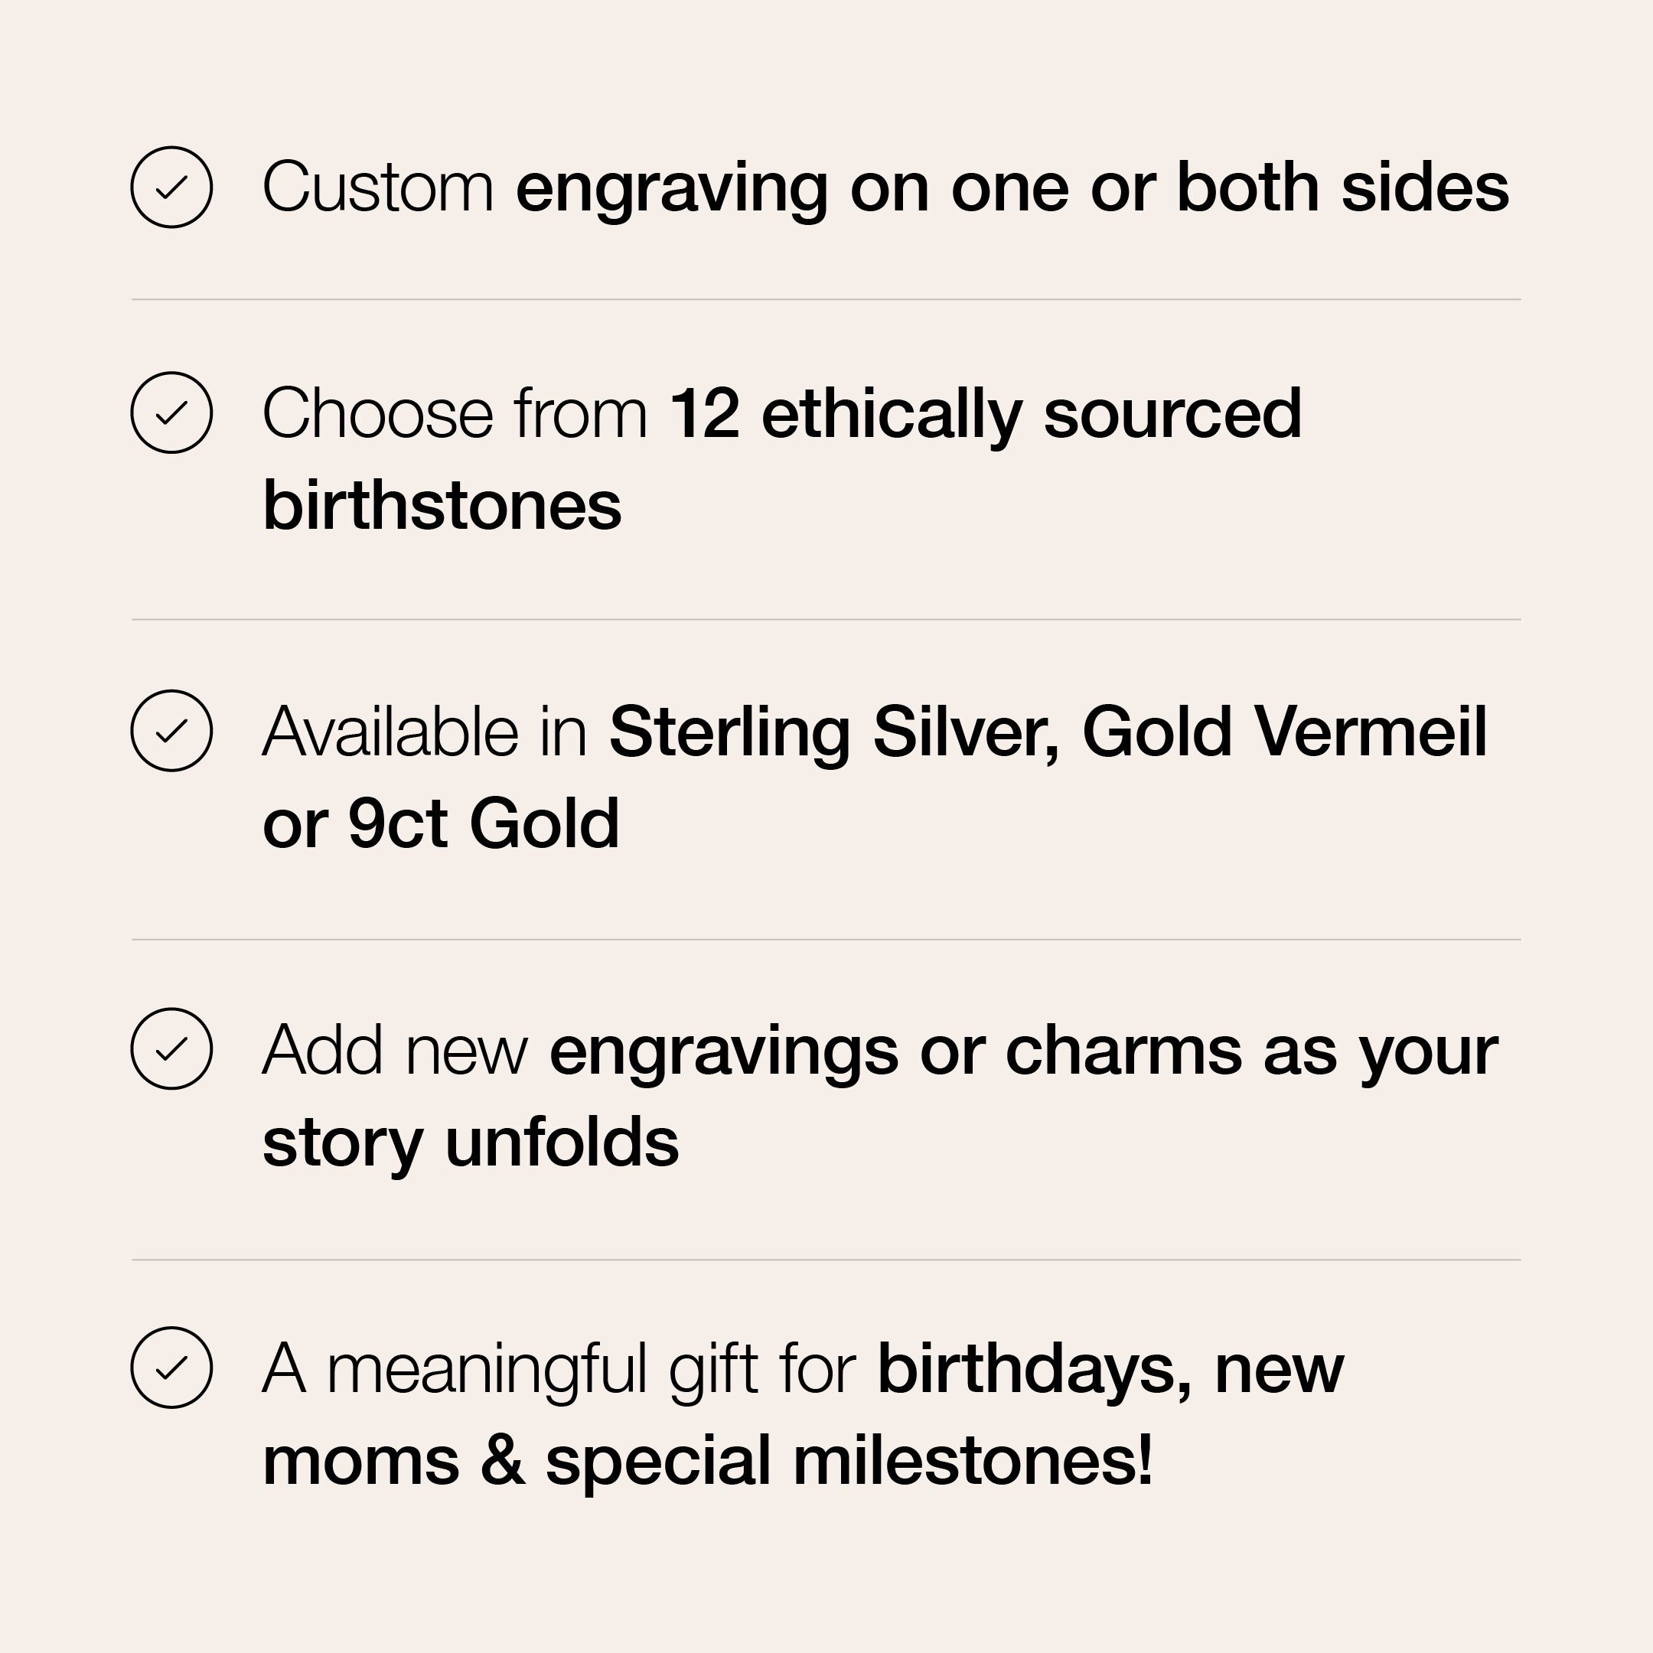1653x1653 pixels.
Task: Click the bold text 'engraving on one or both sides'
Action: pos(1011,187)
